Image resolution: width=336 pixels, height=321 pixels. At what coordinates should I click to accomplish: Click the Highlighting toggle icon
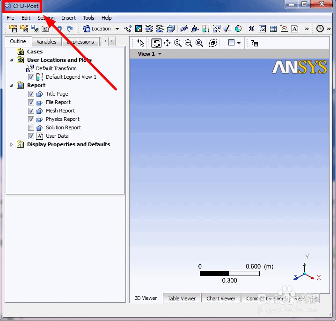click(x=213, y=43)
